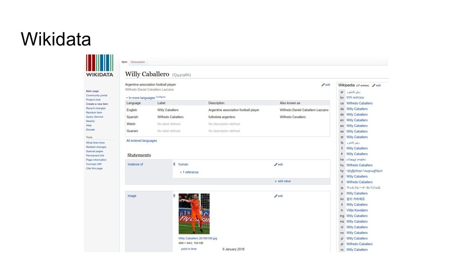Select alias Wilfredo Cavallero text
The width and height of the screenshot is (476, 268).
click(x=293, y=117)
